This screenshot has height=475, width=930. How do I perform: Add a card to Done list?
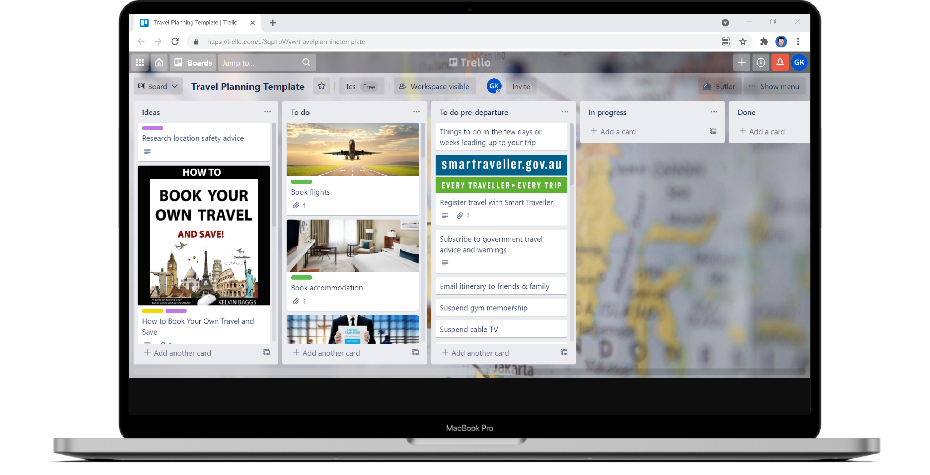762,131
